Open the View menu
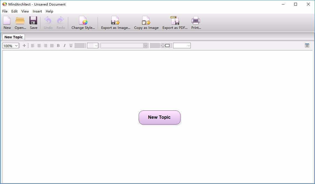315x184 pixels. 25,11
